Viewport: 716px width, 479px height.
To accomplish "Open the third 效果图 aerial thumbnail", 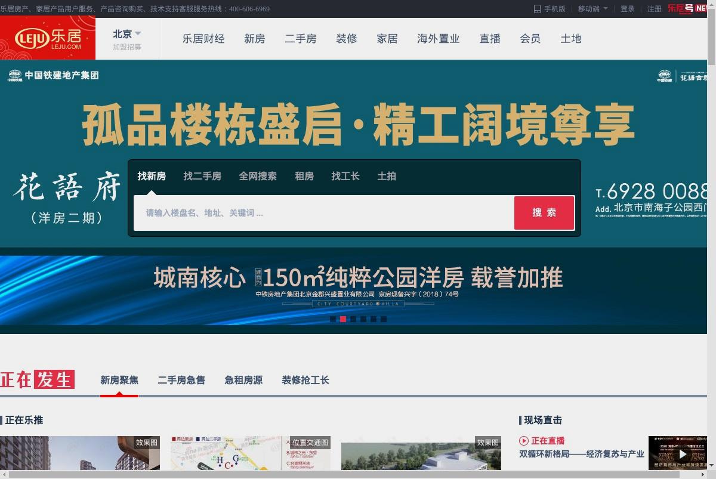I will (x=421, y=453).
